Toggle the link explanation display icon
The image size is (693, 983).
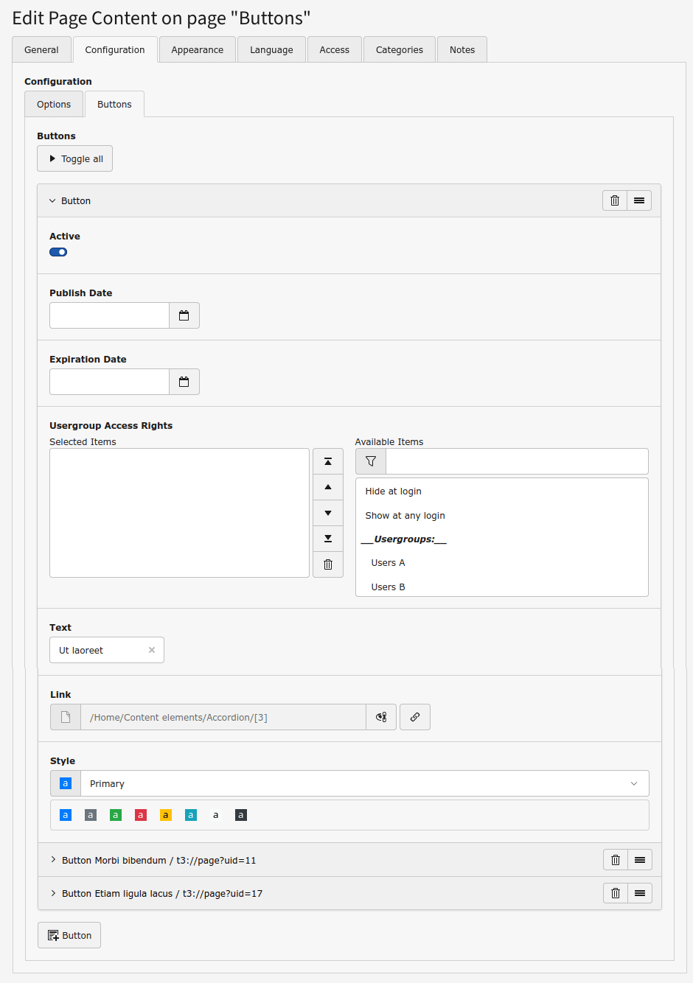(x=381, y=717)
